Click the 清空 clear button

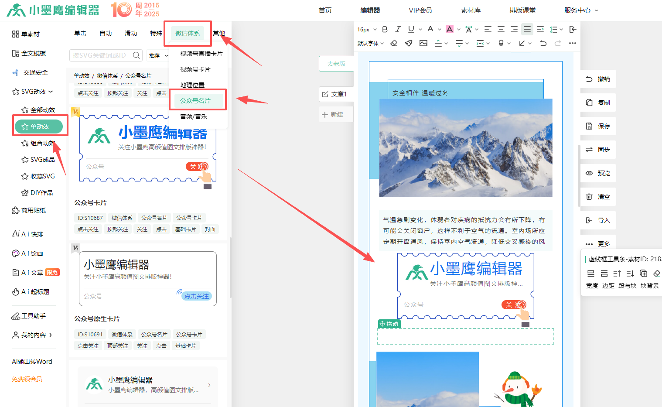[598, 197]
